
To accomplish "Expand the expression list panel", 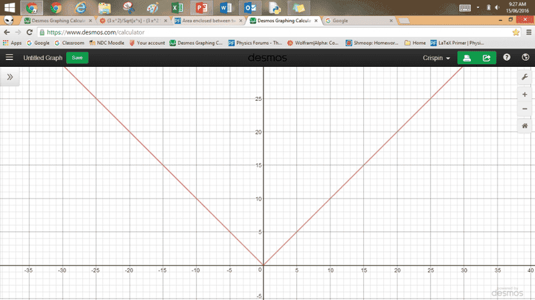I will tap(10, 77).
